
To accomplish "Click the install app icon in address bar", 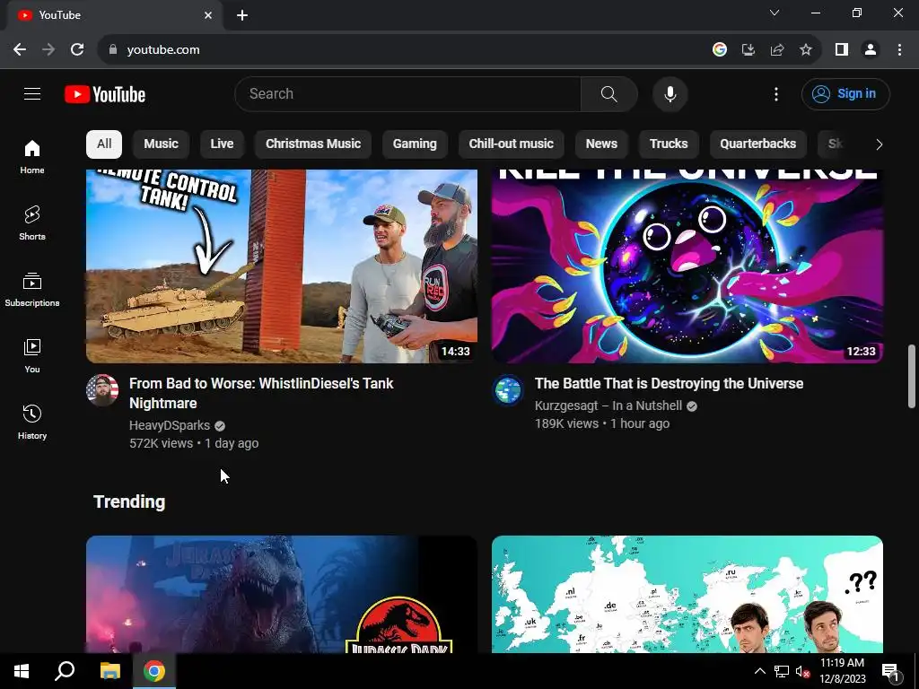I will 748,50.
